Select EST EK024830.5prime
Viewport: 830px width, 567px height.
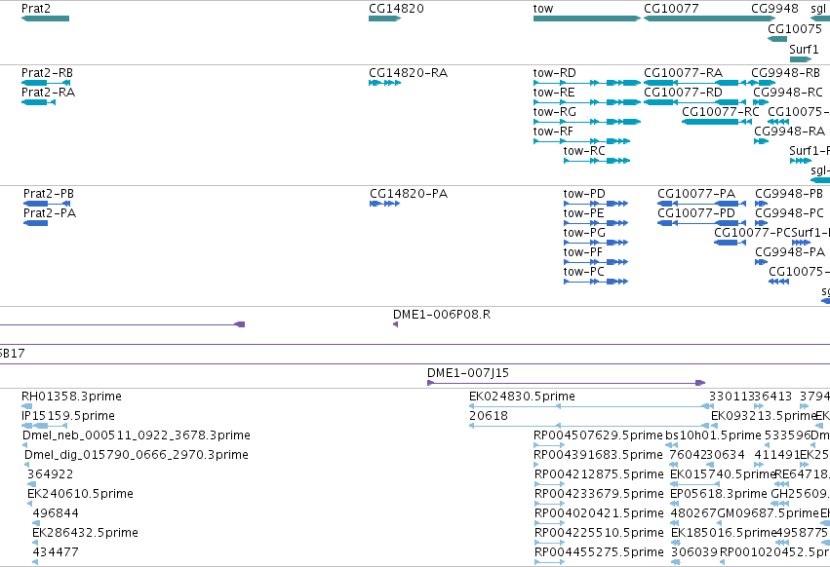click(x=591, y=406)
